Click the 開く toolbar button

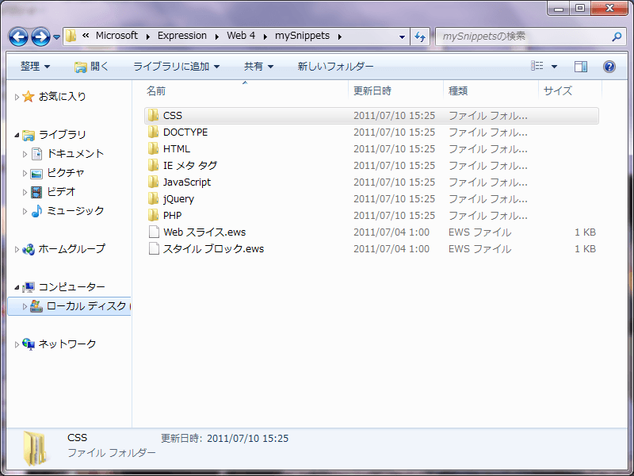92,67
